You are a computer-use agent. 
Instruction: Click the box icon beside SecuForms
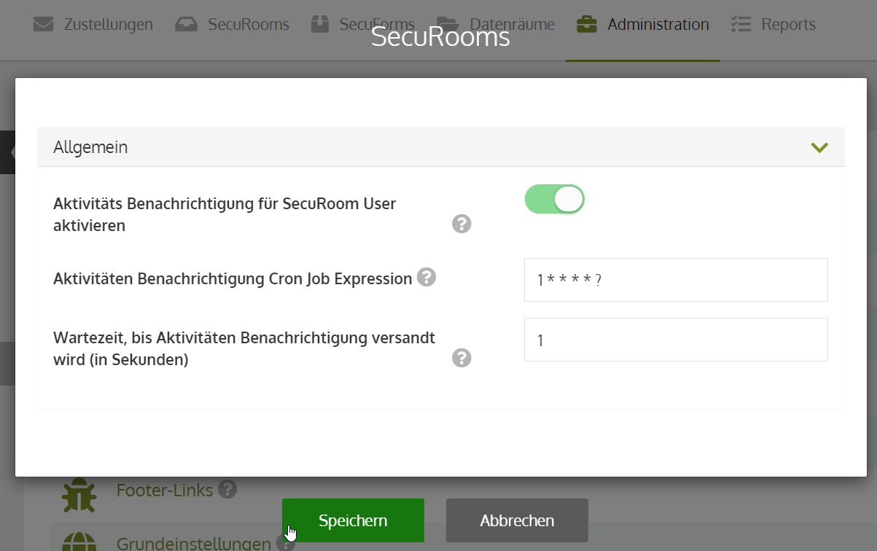pyautogui.click(x=320, y=25)
